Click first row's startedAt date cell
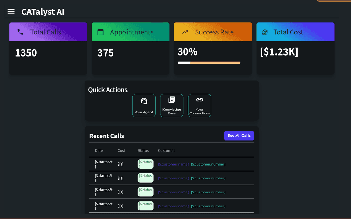This screenshot has width=351, height=219. [x=104, y=164]
